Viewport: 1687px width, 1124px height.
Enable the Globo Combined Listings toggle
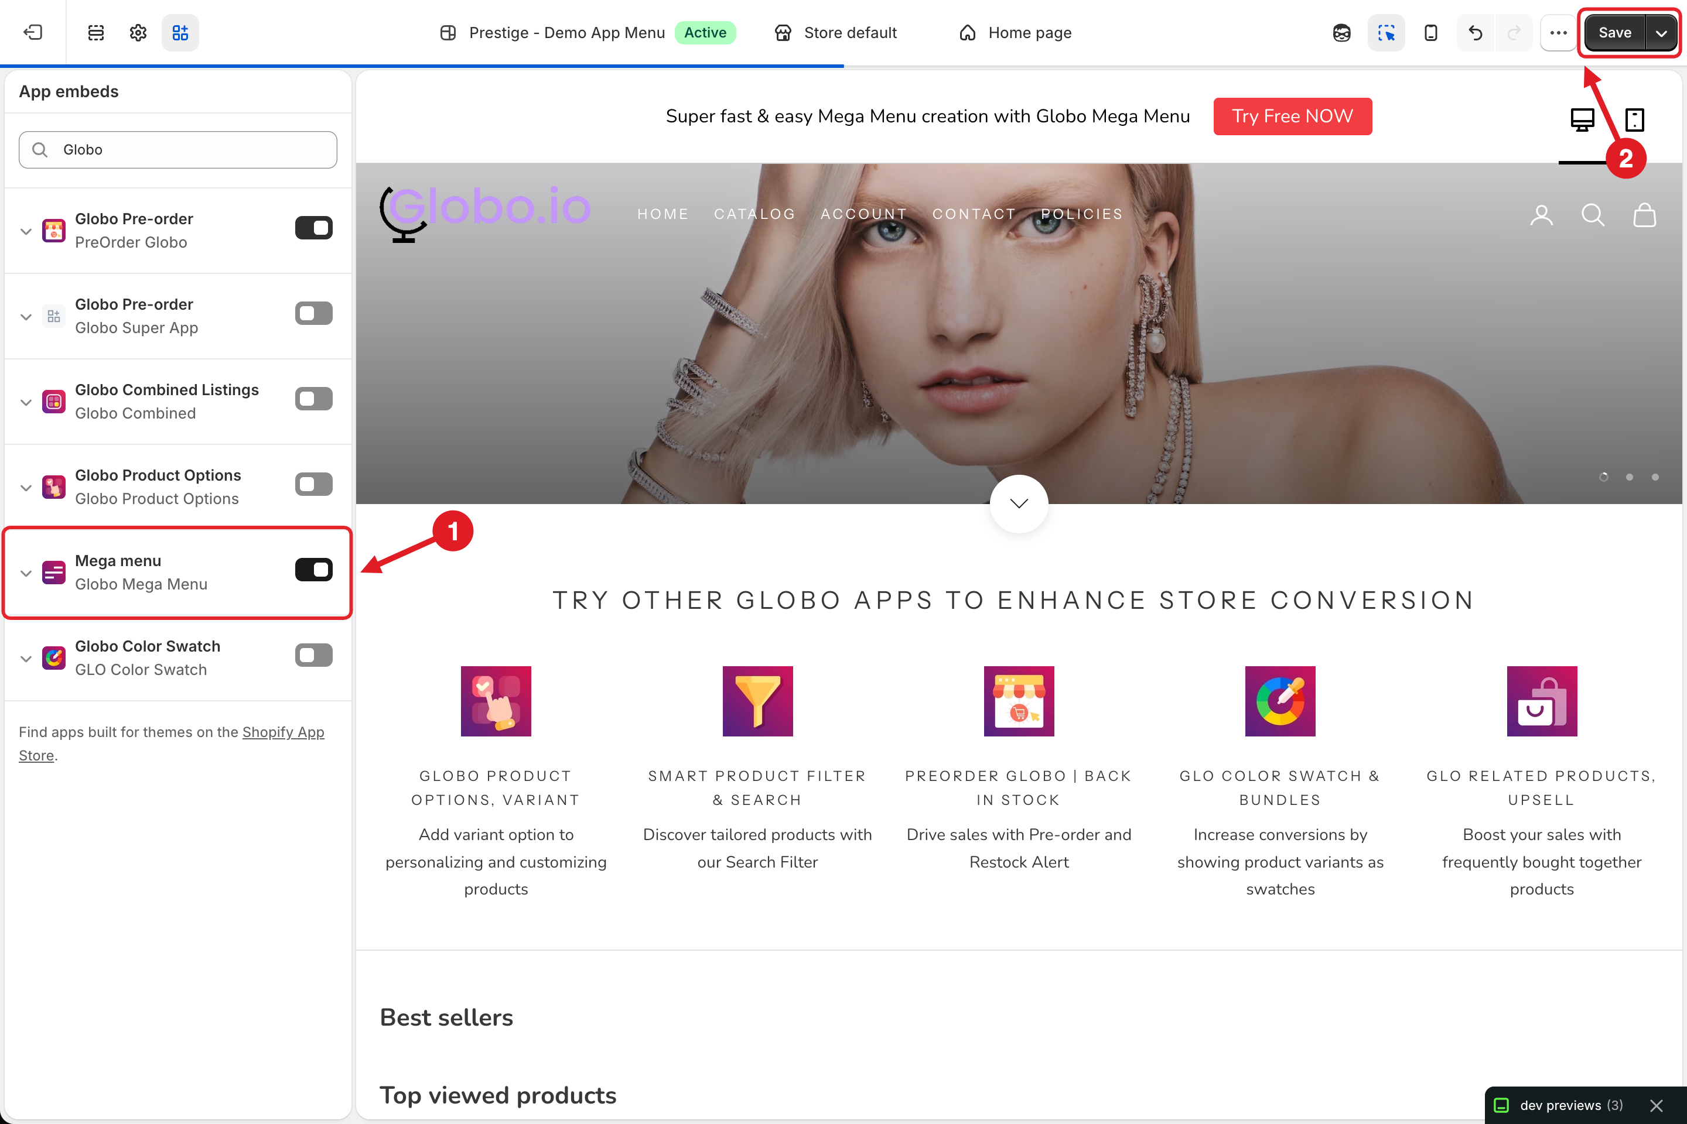313,399
